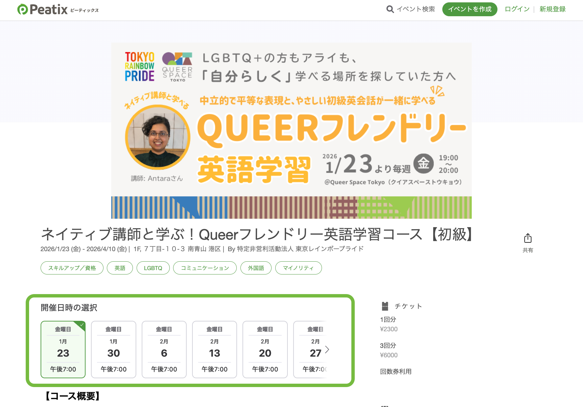Screen dimensions: 583x407
Task: Click the 3回分 ticket label
Action: pos(388,345)
